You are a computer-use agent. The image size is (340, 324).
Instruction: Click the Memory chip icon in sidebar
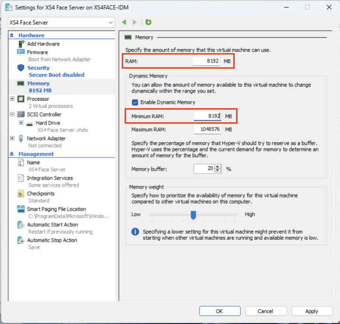[21, 83]
